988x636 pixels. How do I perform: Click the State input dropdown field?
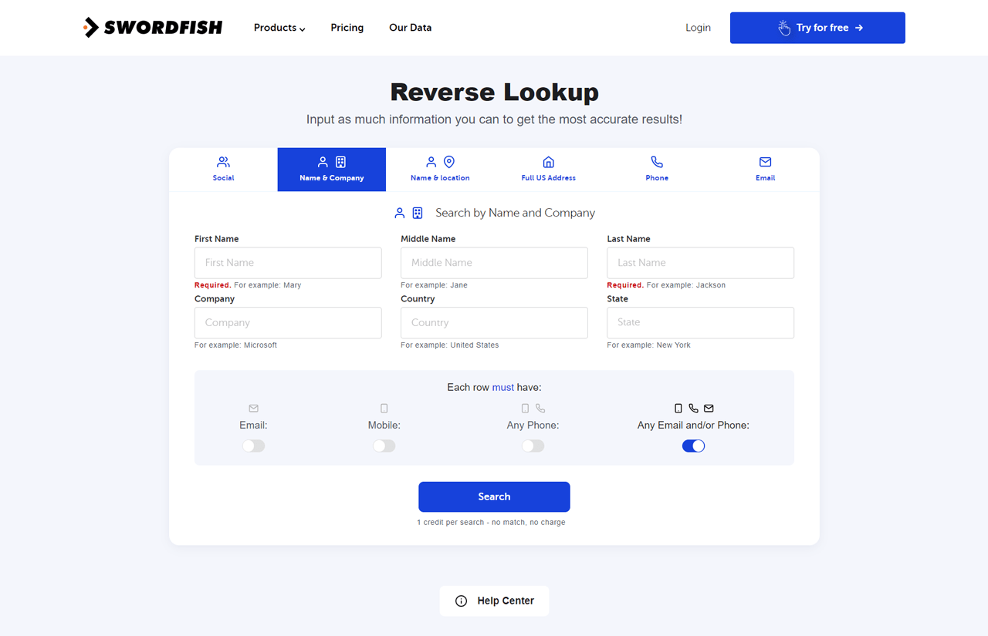(699, 322)
